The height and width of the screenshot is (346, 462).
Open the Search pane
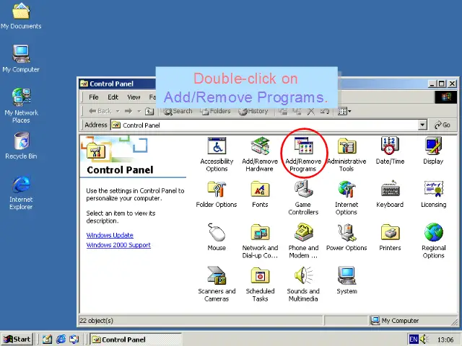[178, 111]
